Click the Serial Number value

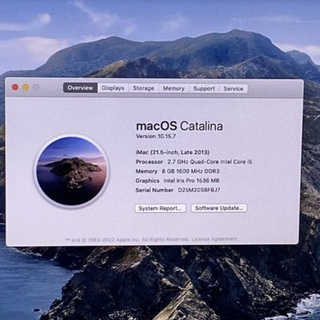tap(199, 190)
